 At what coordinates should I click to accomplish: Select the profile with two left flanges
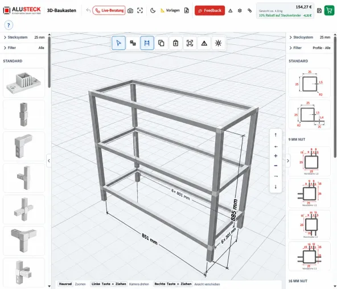pos(310,193)
